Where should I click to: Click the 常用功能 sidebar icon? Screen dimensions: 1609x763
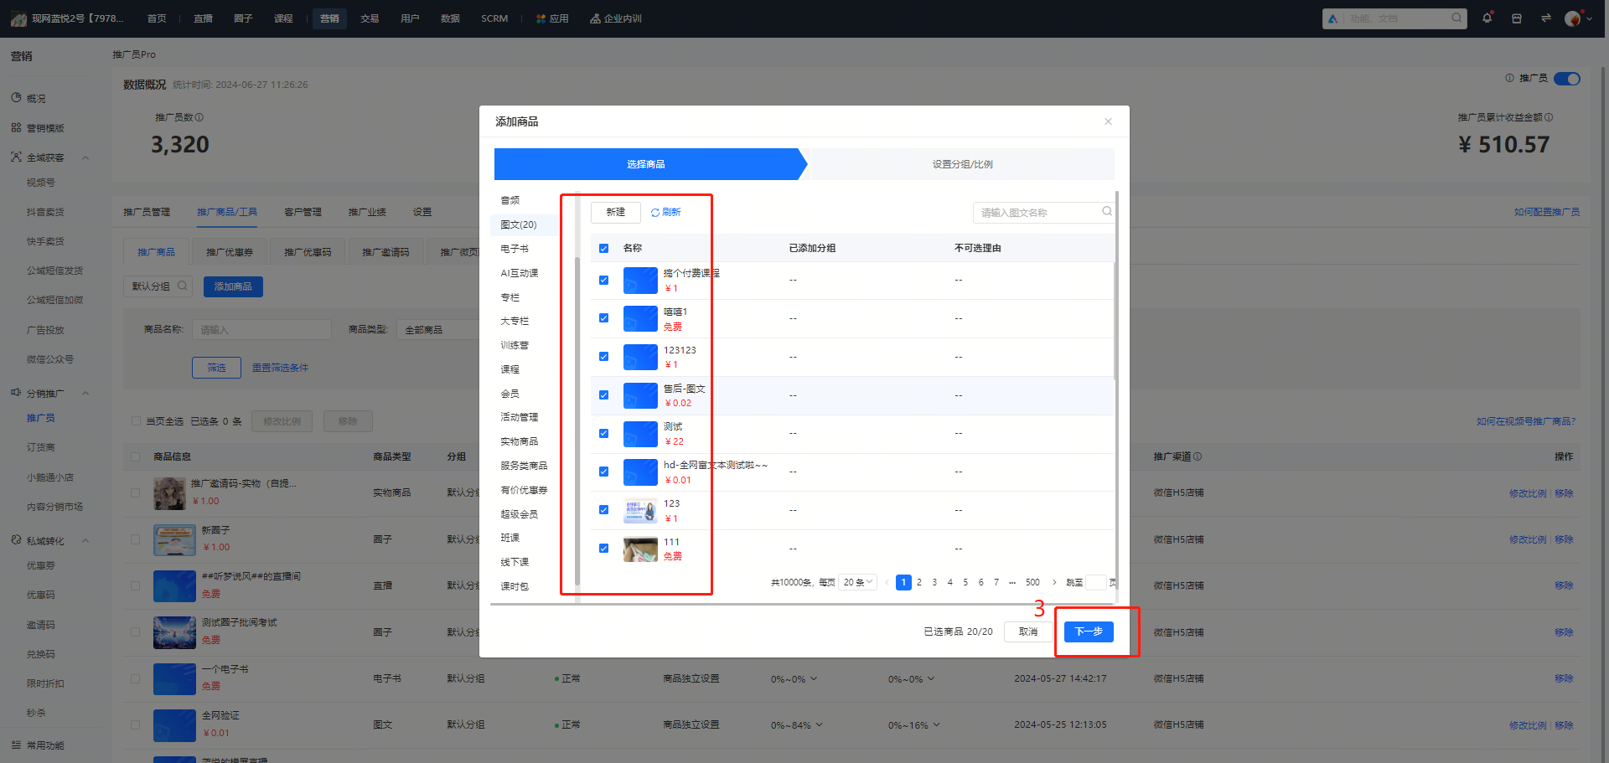pyautogui.click(x=16, y=745)
